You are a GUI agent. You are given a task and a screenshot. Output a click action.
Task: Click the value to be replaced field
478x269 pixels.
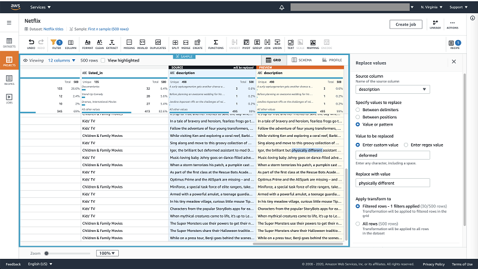coord(393,155)
